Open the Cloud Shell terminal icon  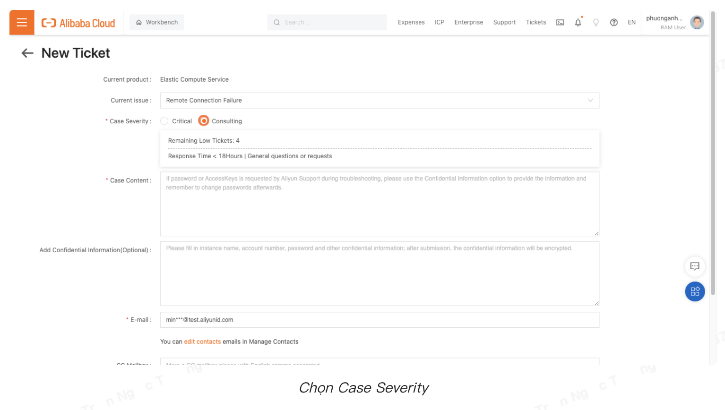pyautogui.click(x=560, y=22)
